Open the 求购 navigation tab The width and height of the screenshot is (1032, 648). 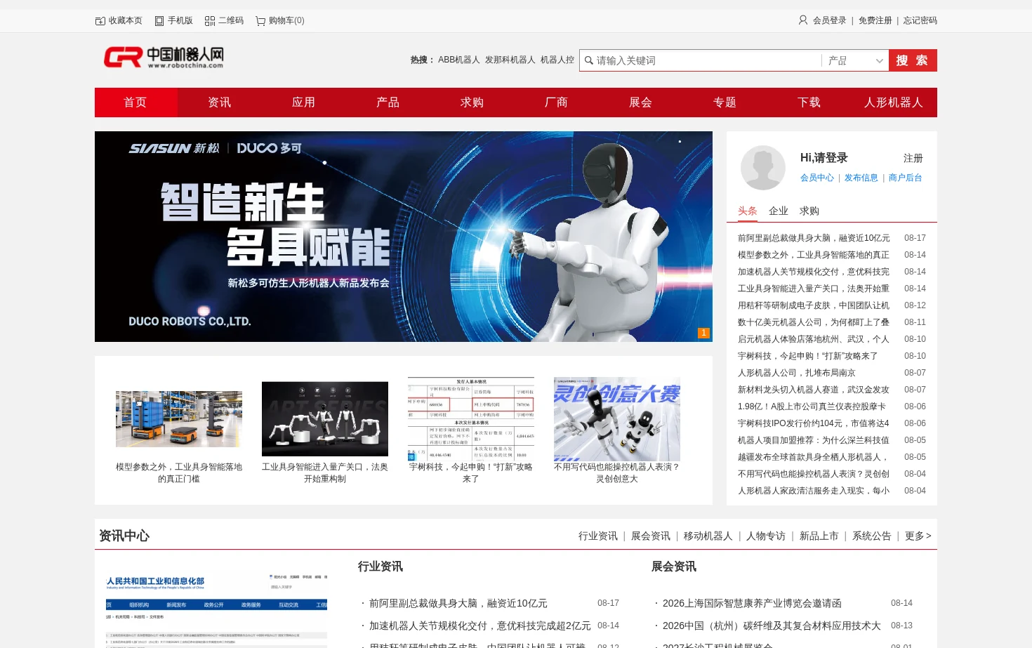coord(472,103)
